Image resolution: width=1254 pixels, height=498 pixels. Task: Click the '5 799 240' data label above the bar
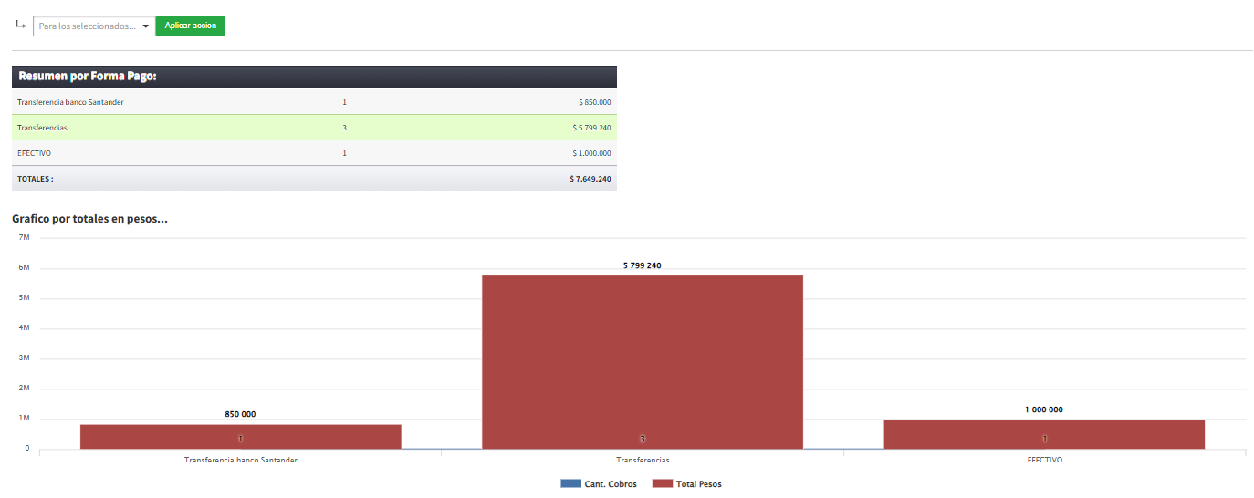point(643,265)
